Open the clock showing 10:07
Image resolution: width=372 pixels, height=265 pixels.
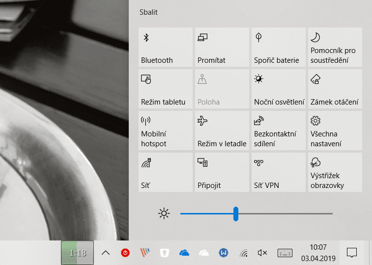click(x=318, y=253)
